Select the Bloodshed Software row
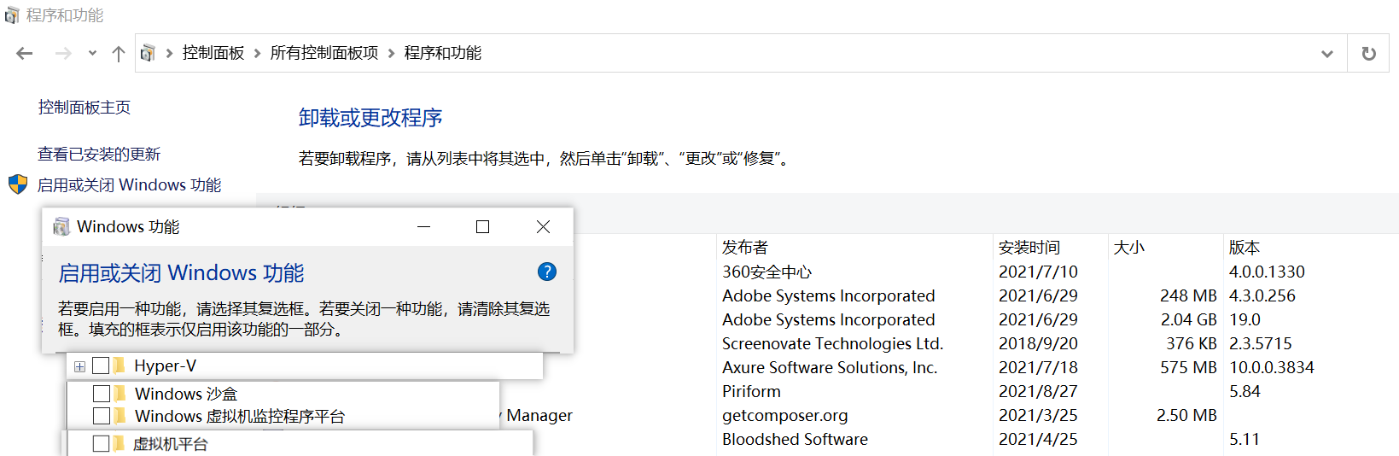The image size is (1399, 456). (x=795, y=440)
